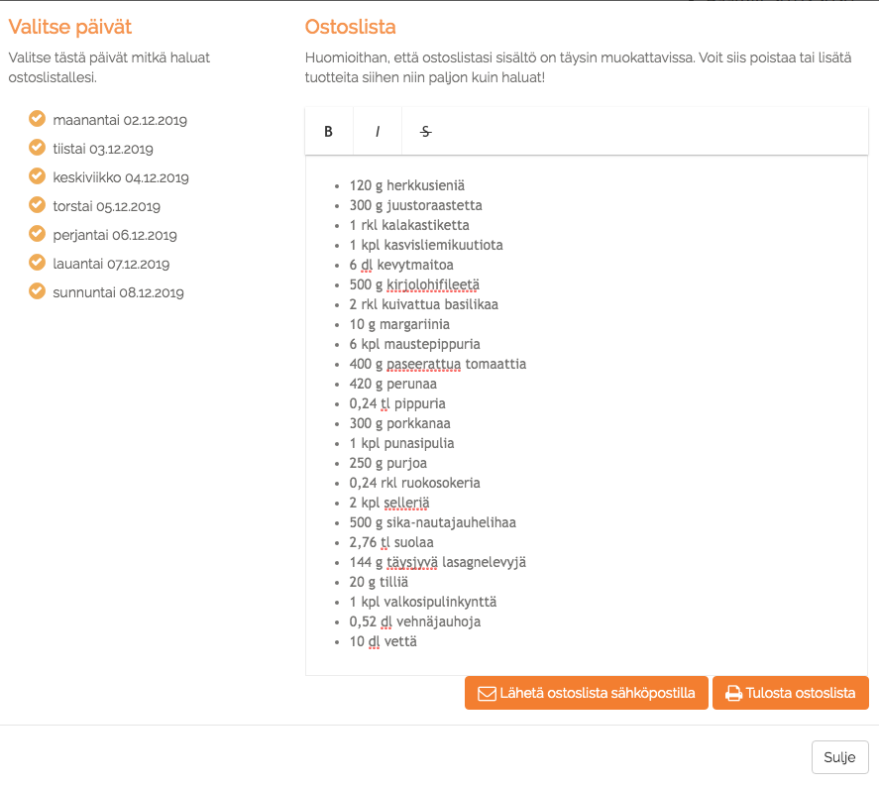Click the '144 g täysjyvä lasagnelevyjä' line
The width and height of the screenshot is (879, 788).
(438, 563)
